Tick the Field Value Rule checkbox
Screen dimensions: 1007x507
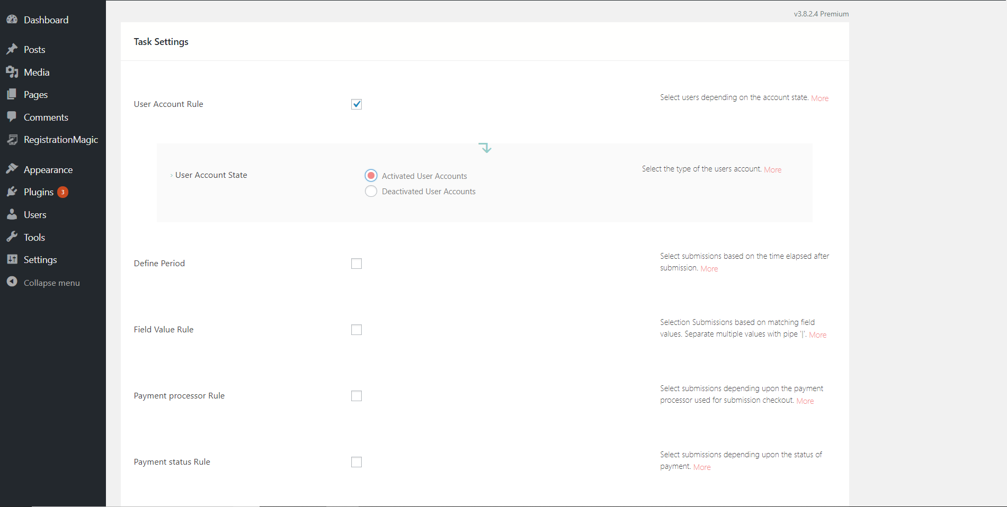pyautogui.click(x=357, y=330)
